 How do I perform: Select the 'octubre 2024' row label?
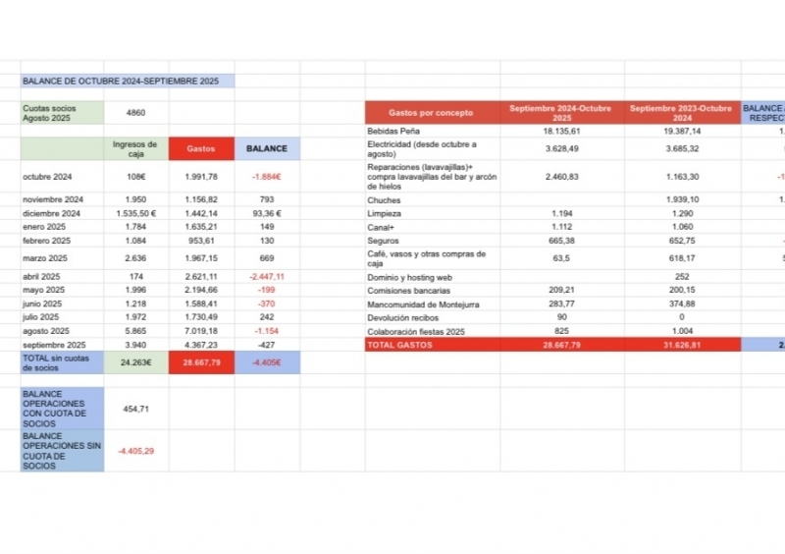click(62, 177)
